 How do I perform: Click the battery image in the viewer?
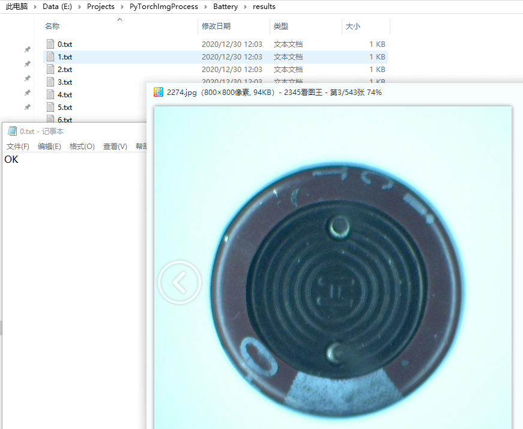pyautogui.click(x=333, y=267)
